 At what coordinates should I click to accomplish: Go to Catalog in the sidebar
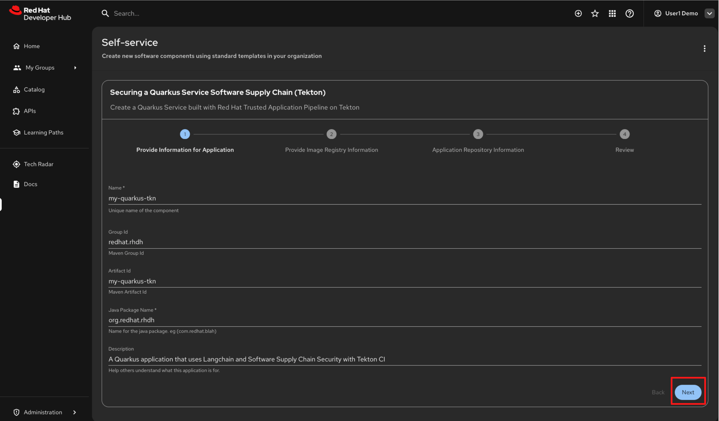click(34, 90)
